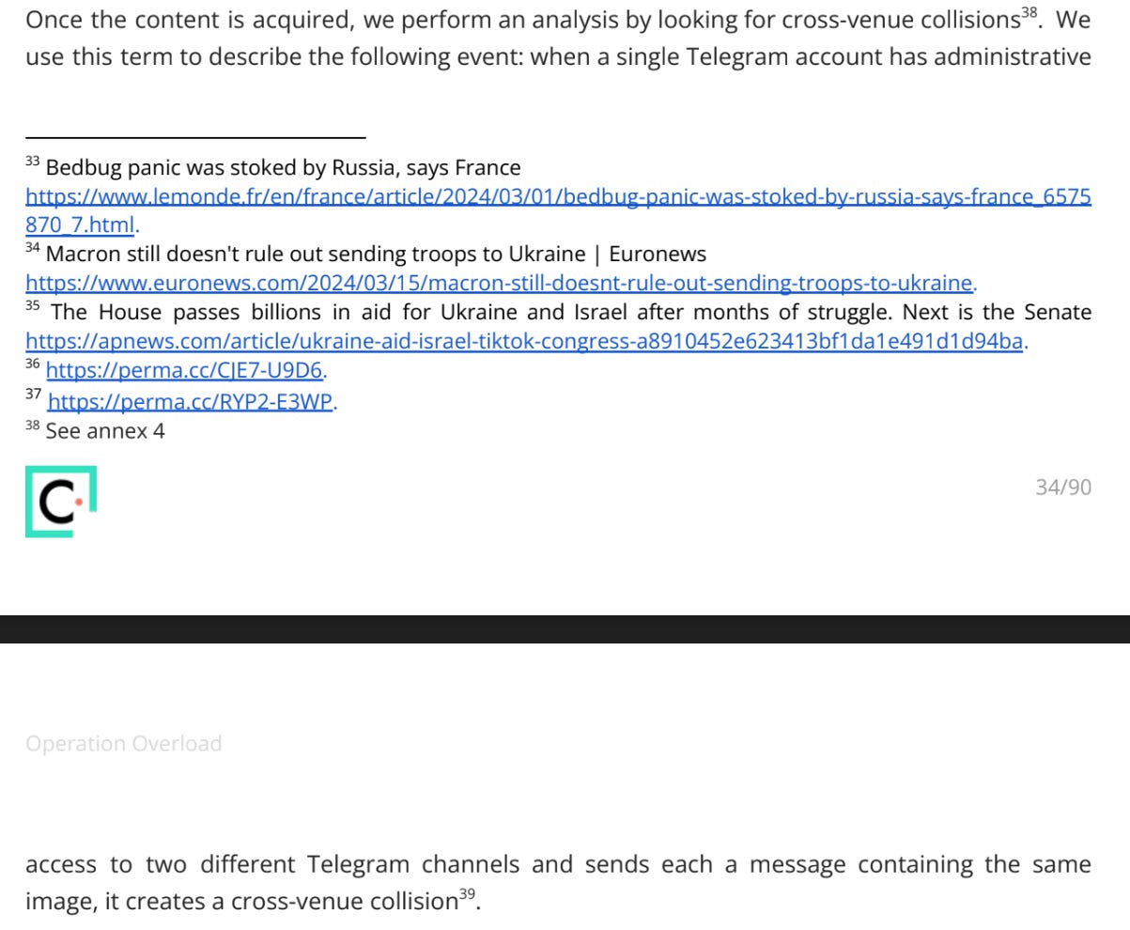Open the apnews.com Ukraine aid link
Image resolution: width=1130 pixels, height=930 pixels.
524,341
